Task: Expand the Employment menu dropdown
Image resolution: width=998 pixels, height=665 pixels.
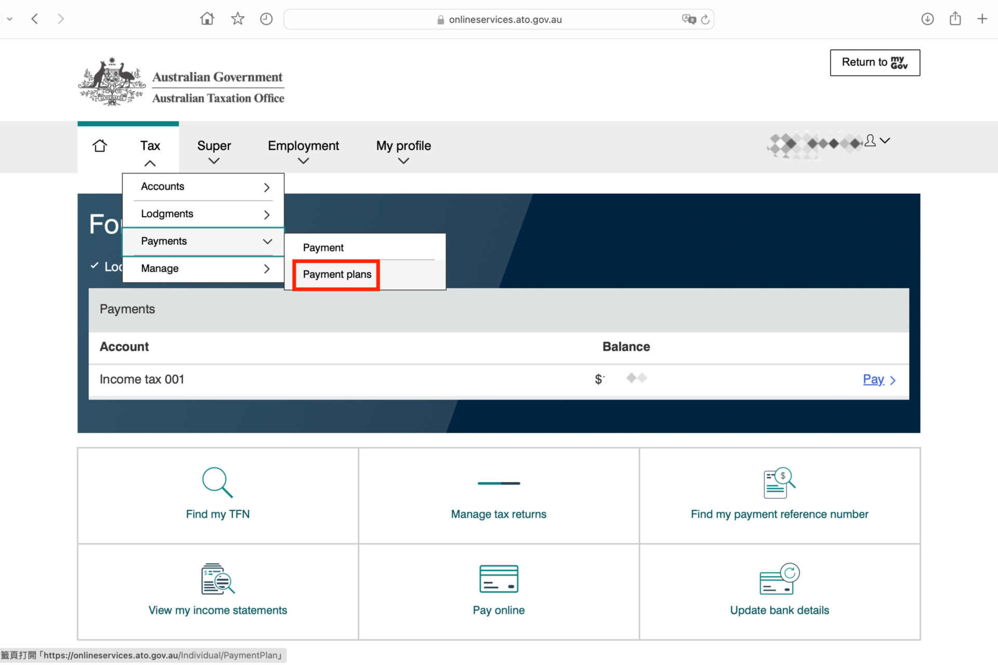Action: pyautogui.click(x=303, y=151)
